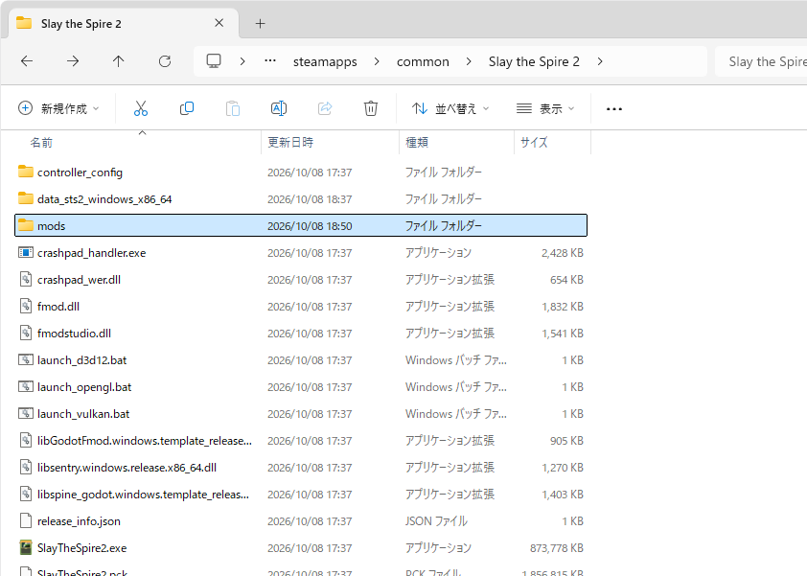The width and height of the screenshot is (807, 576).
Task: Click the release_info.json blank file icon
Action: pos(26,521)
